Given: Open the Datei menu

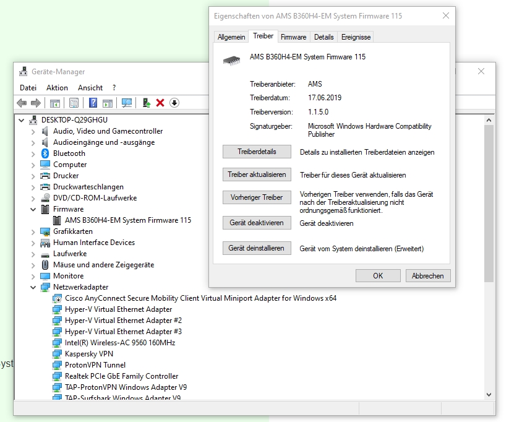Looking at the screenshot, I should (28, 88).
